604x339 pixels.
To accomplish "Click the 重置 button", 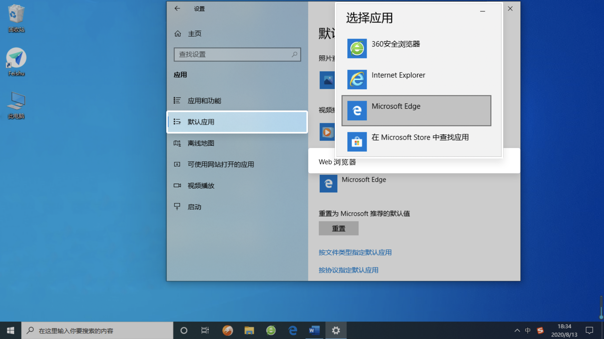I will [x=338, y=228].
